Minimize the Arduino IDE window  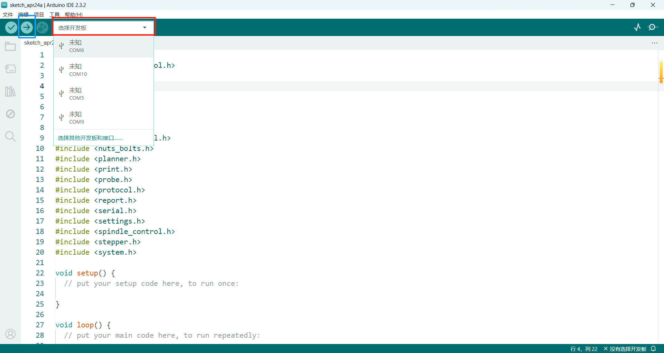(x=612, y=5)
